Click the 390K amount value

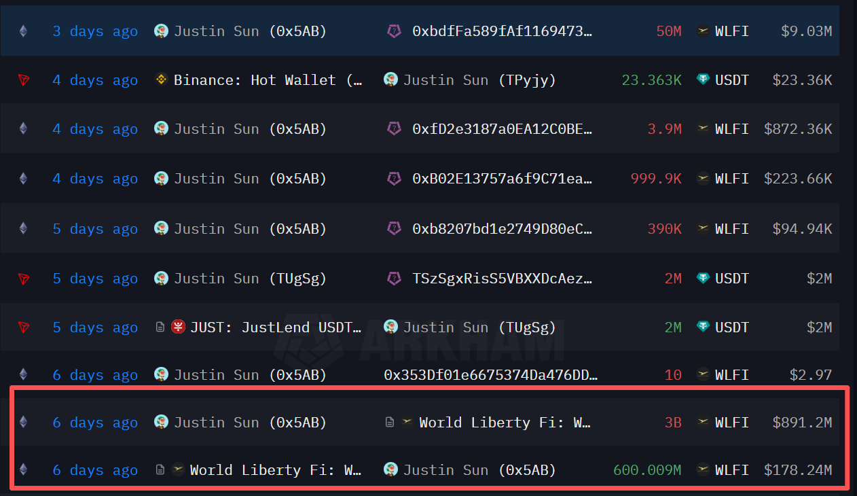click(x=665, y=229)
